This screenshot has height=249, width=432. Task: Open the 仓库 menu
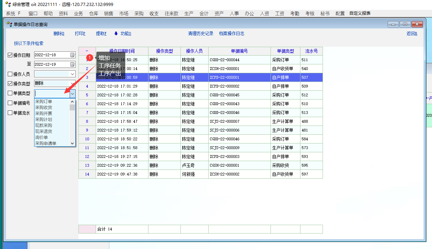pos(94,14)
